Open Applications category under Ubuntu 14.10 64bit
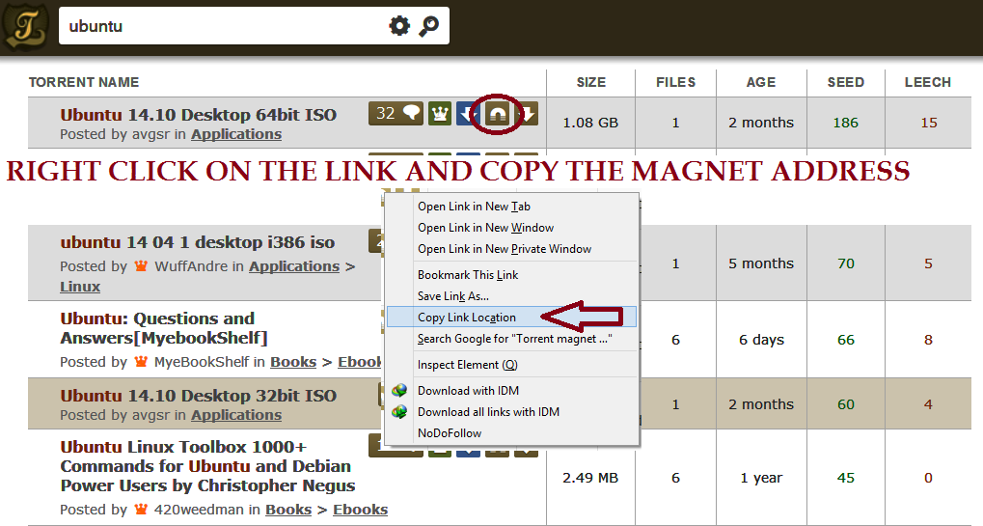 point(236,134)
